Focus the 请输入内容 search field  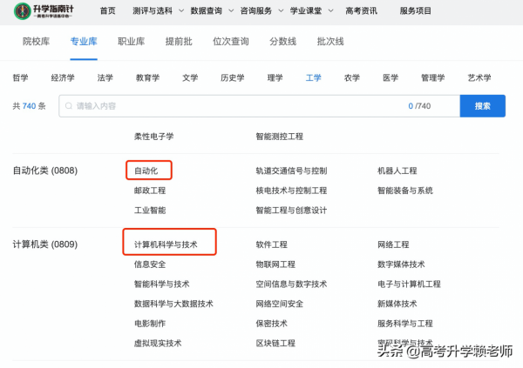(x=259, y=106)
